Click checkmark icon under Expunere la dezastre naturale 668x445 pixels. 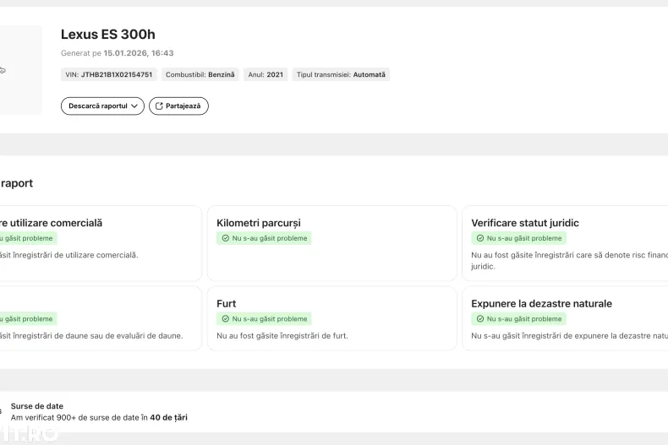point(479,319)
